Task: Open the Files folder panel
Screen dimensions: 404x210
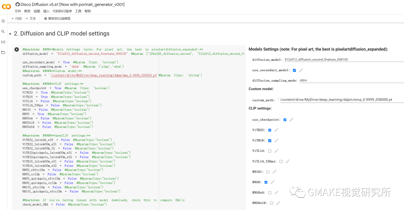Action: point(3,52)
